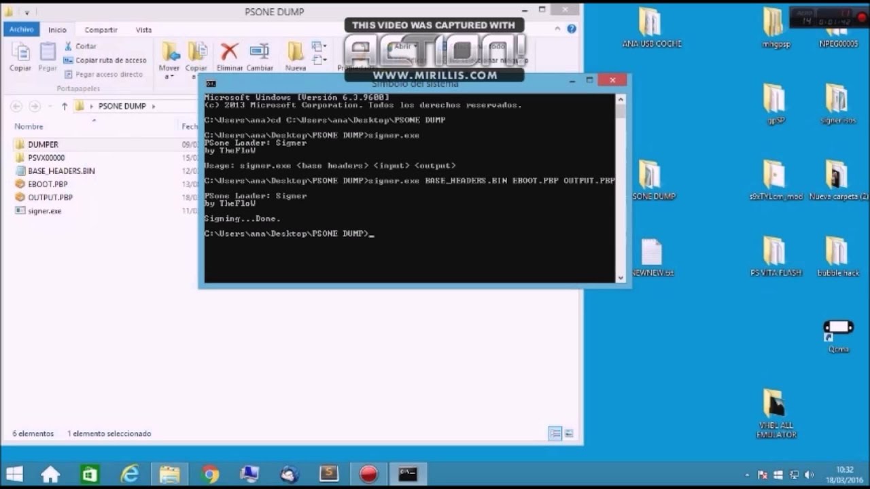
Task: Collapse the Explorer ribbon with chevron
Action: tap(558, 29)
